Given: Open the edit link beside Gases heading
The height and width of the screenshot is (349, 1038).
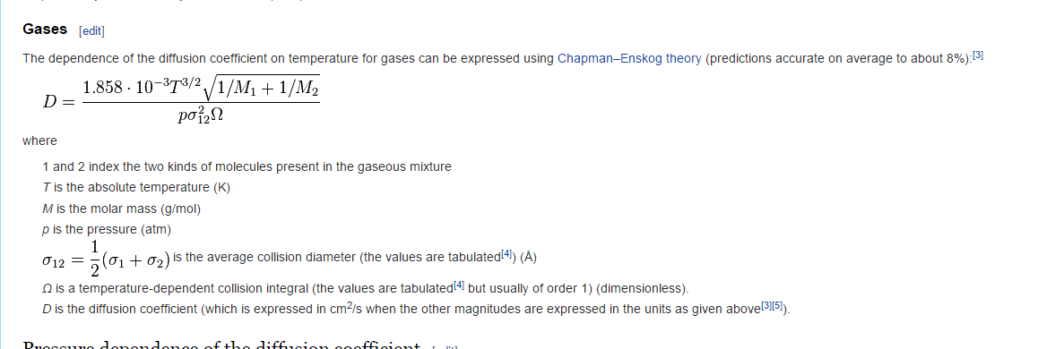Looking at the screenshot, I should pyautogui.click(x=91, y=31).
